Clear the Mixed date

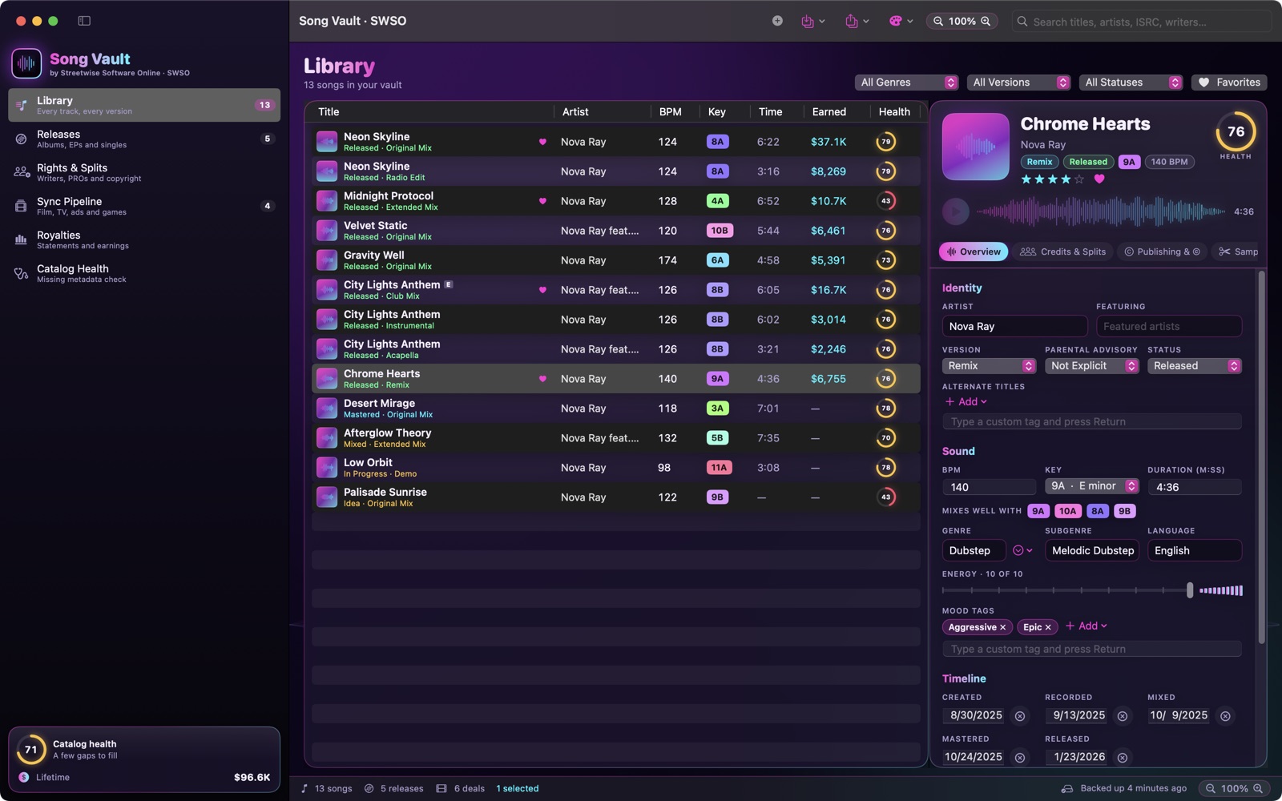click(x=1225, y=716)
